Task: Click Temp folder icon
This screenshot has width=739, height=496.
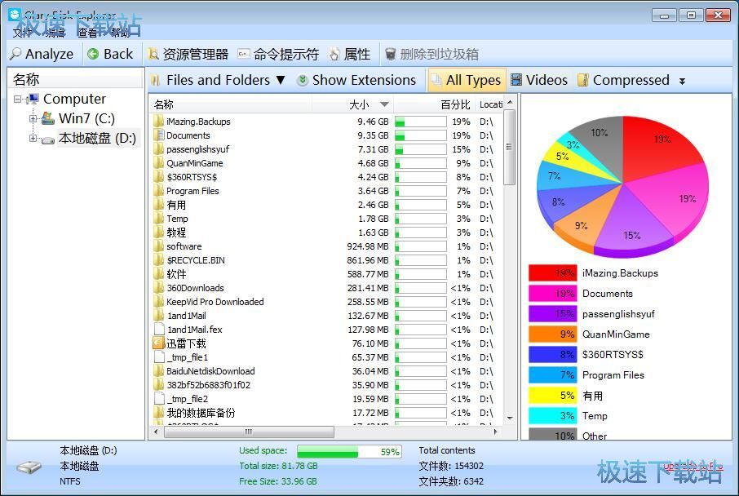Action: pos(159,219)
